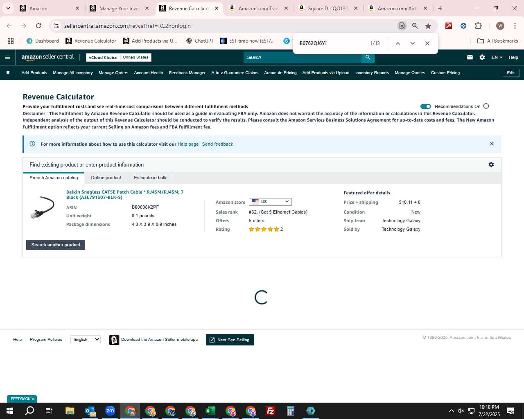
Task: Open Revenue Calculator bookmark
Action: point(91,41)
